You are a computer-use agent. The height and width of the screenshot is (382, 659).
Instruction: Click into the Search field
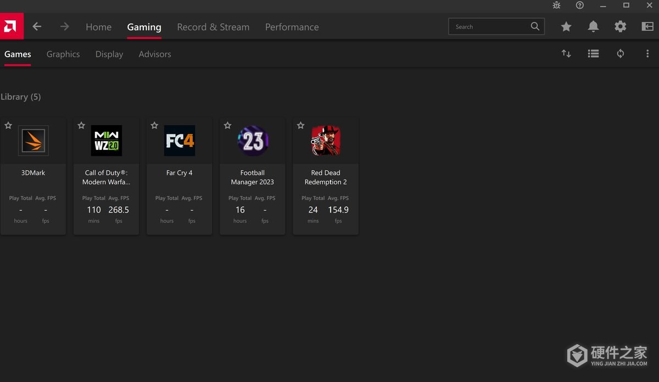(496, 26)
